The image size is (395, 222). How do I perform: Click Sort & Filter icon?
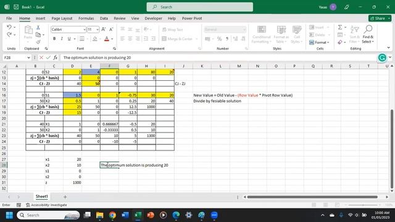pos(354,35)
